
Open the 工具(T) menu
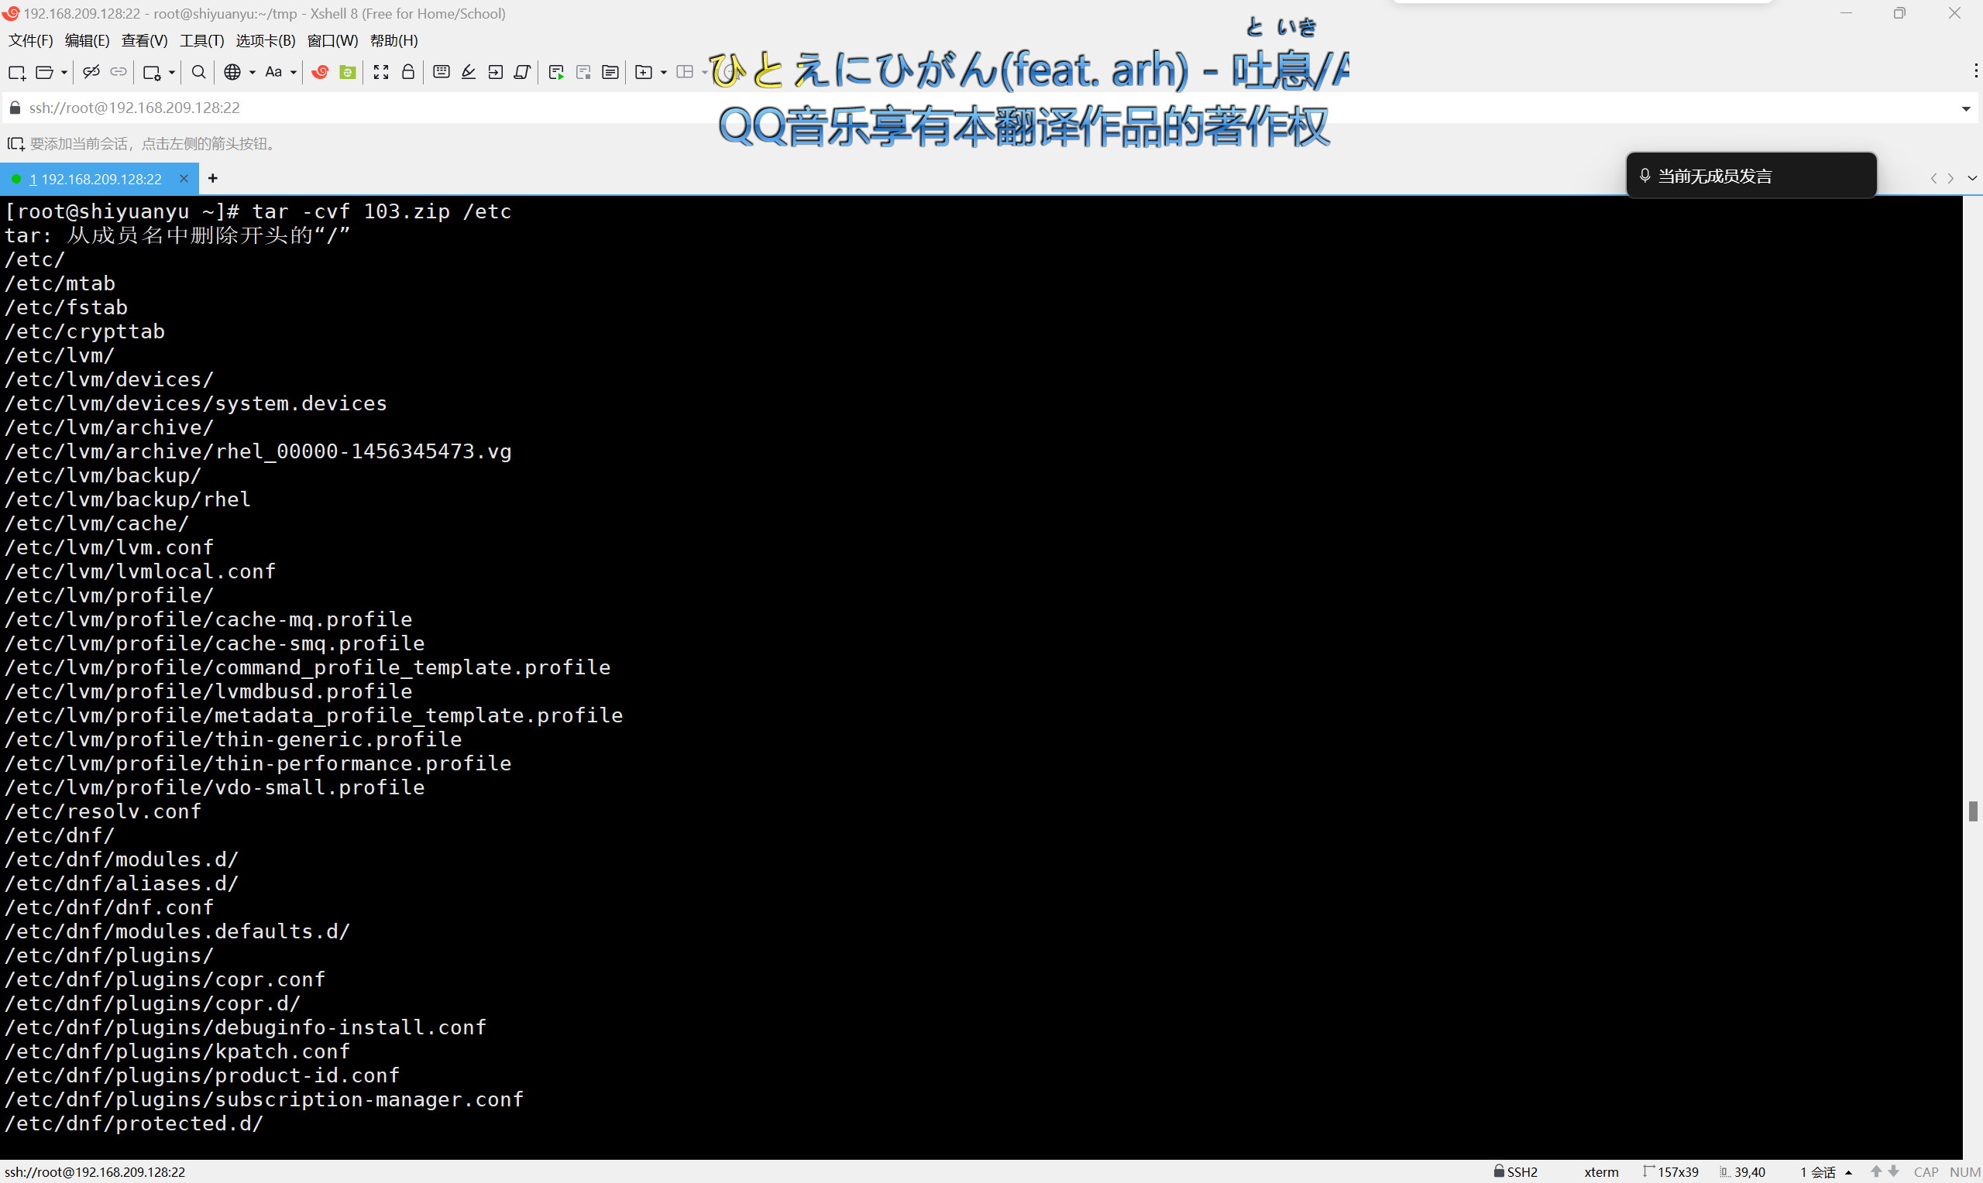tap(201, 41)
